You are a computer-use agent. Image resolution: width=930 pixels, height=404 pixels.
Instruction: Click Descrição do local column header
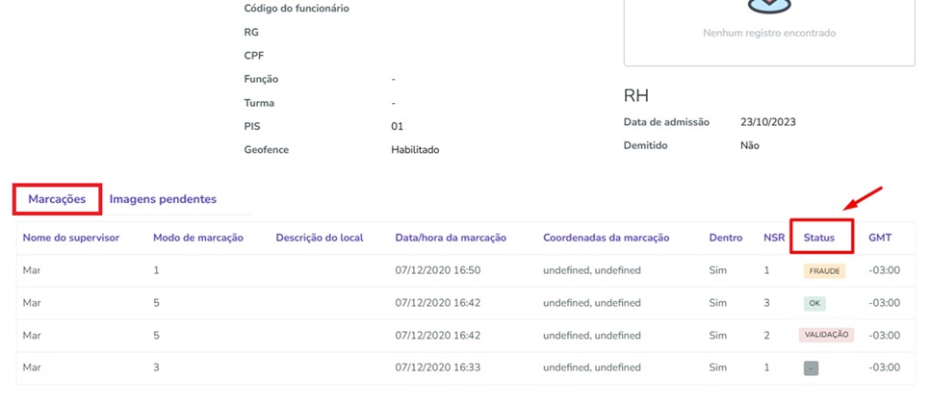point(320,238)
